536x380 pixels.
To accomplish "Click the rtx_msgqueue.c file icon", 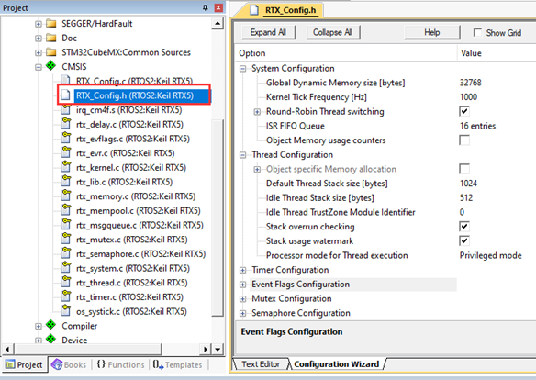I will [66, 225].
